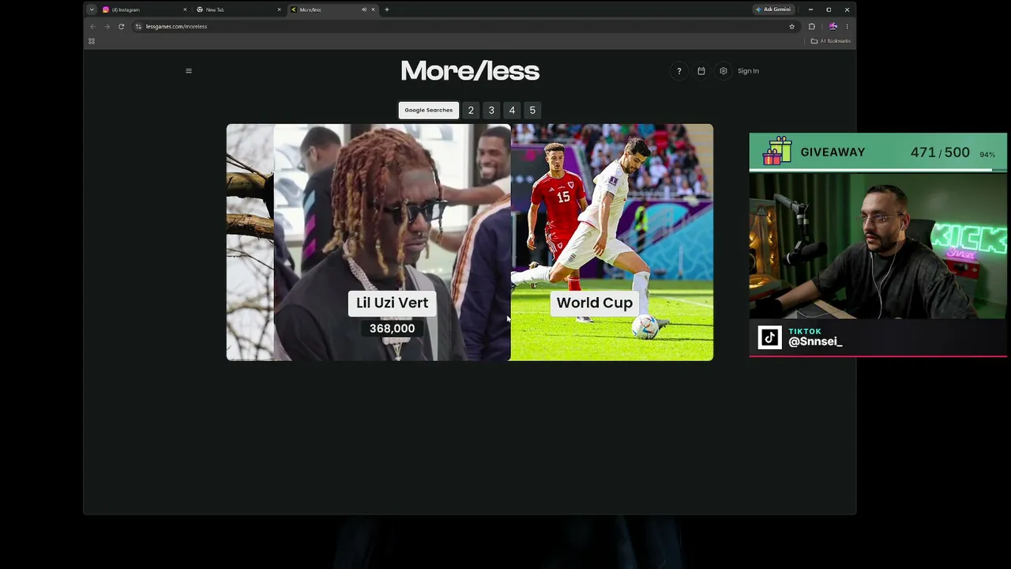Choose the World Cup card
The image size is (1011, 569).
(612, 242)
